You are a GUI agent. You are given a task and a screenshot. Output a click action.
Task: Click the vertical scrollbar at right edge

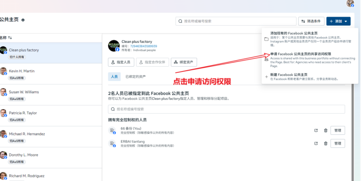pyautogui.click(x=352, y=133)
